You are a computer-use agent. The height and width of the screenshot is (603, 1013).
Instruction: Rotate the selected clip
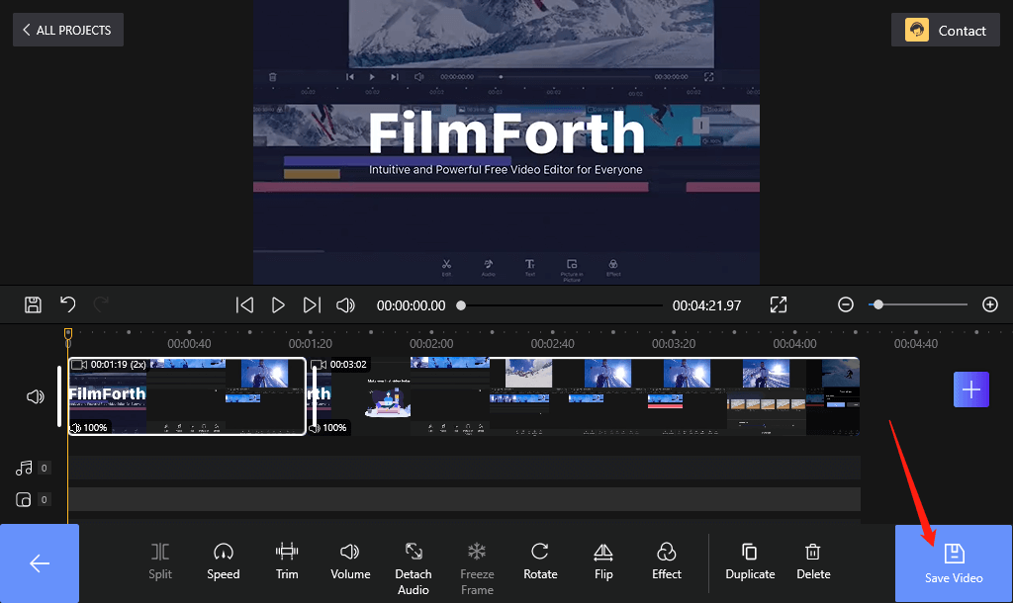click(x=540, y=561)
